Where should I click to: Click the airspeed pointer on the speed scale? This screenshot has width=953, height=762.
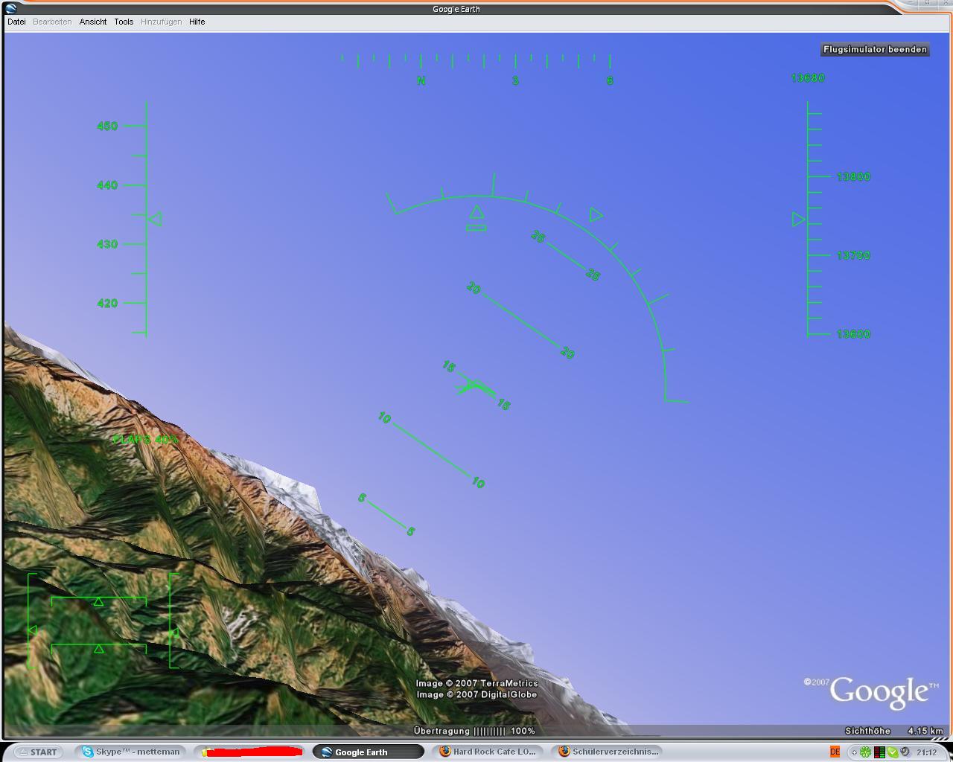point(155,220)
